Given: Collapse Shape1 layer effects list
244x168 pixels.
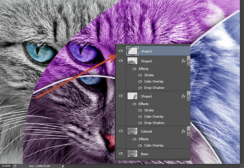Looking at the screenshot, I should 189,96.
